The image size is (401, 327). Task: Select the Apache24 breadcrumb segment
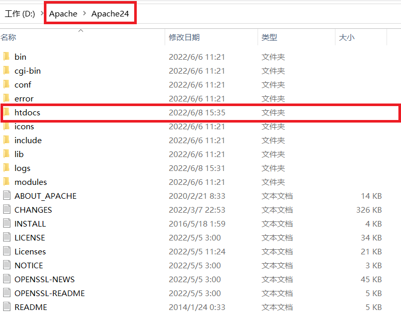click(110, 13)
